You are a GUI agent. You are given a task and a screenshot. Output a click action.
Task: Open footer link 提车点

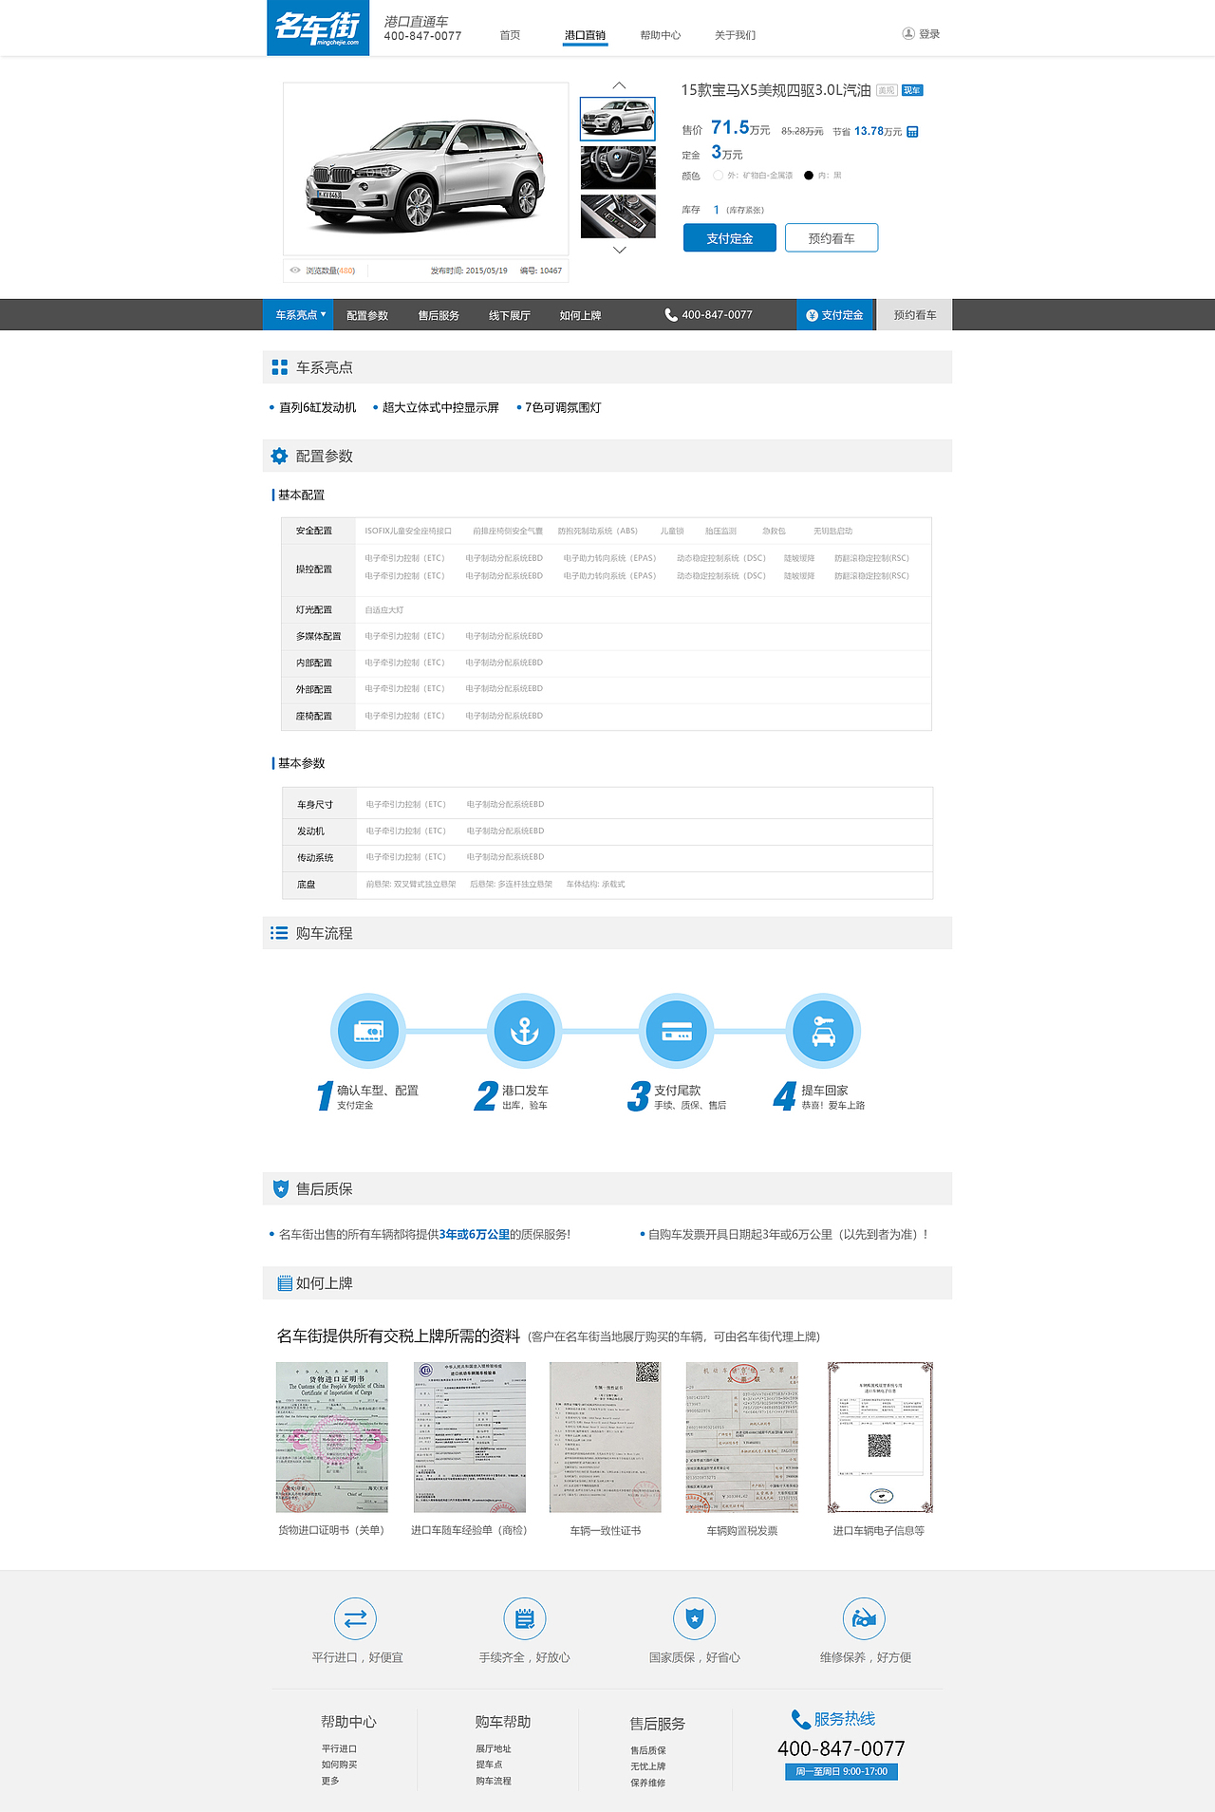pyautogui.click(x=489, y=1765)
